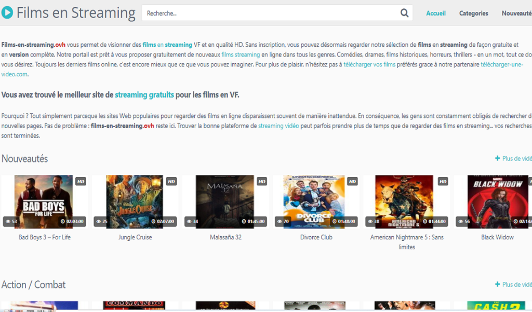Open the Bad Boys 3 poster thumbnail
Viewport: 532px width, 312px height.
pyautogui.click(x=44, y=202)
